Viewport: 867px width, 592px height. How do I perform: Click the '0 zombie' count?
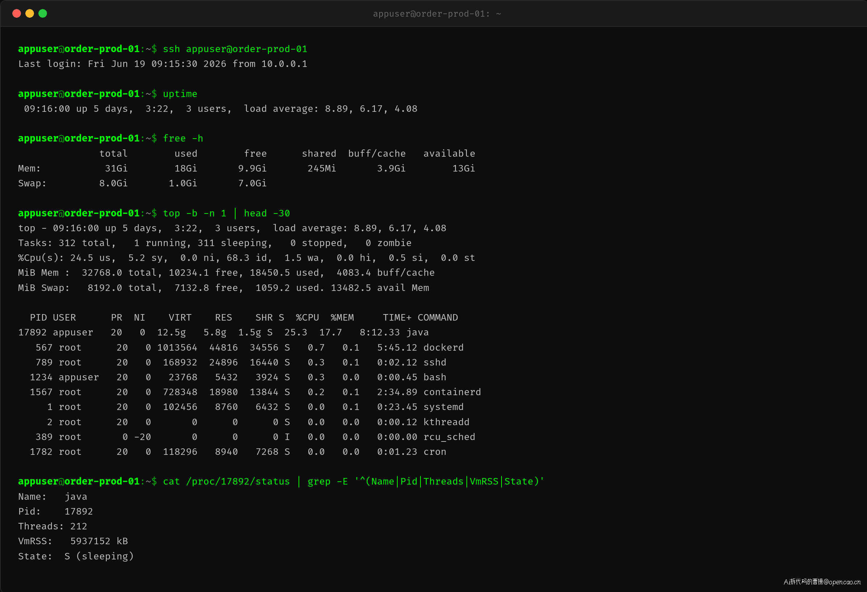click(x=388, y=243)
